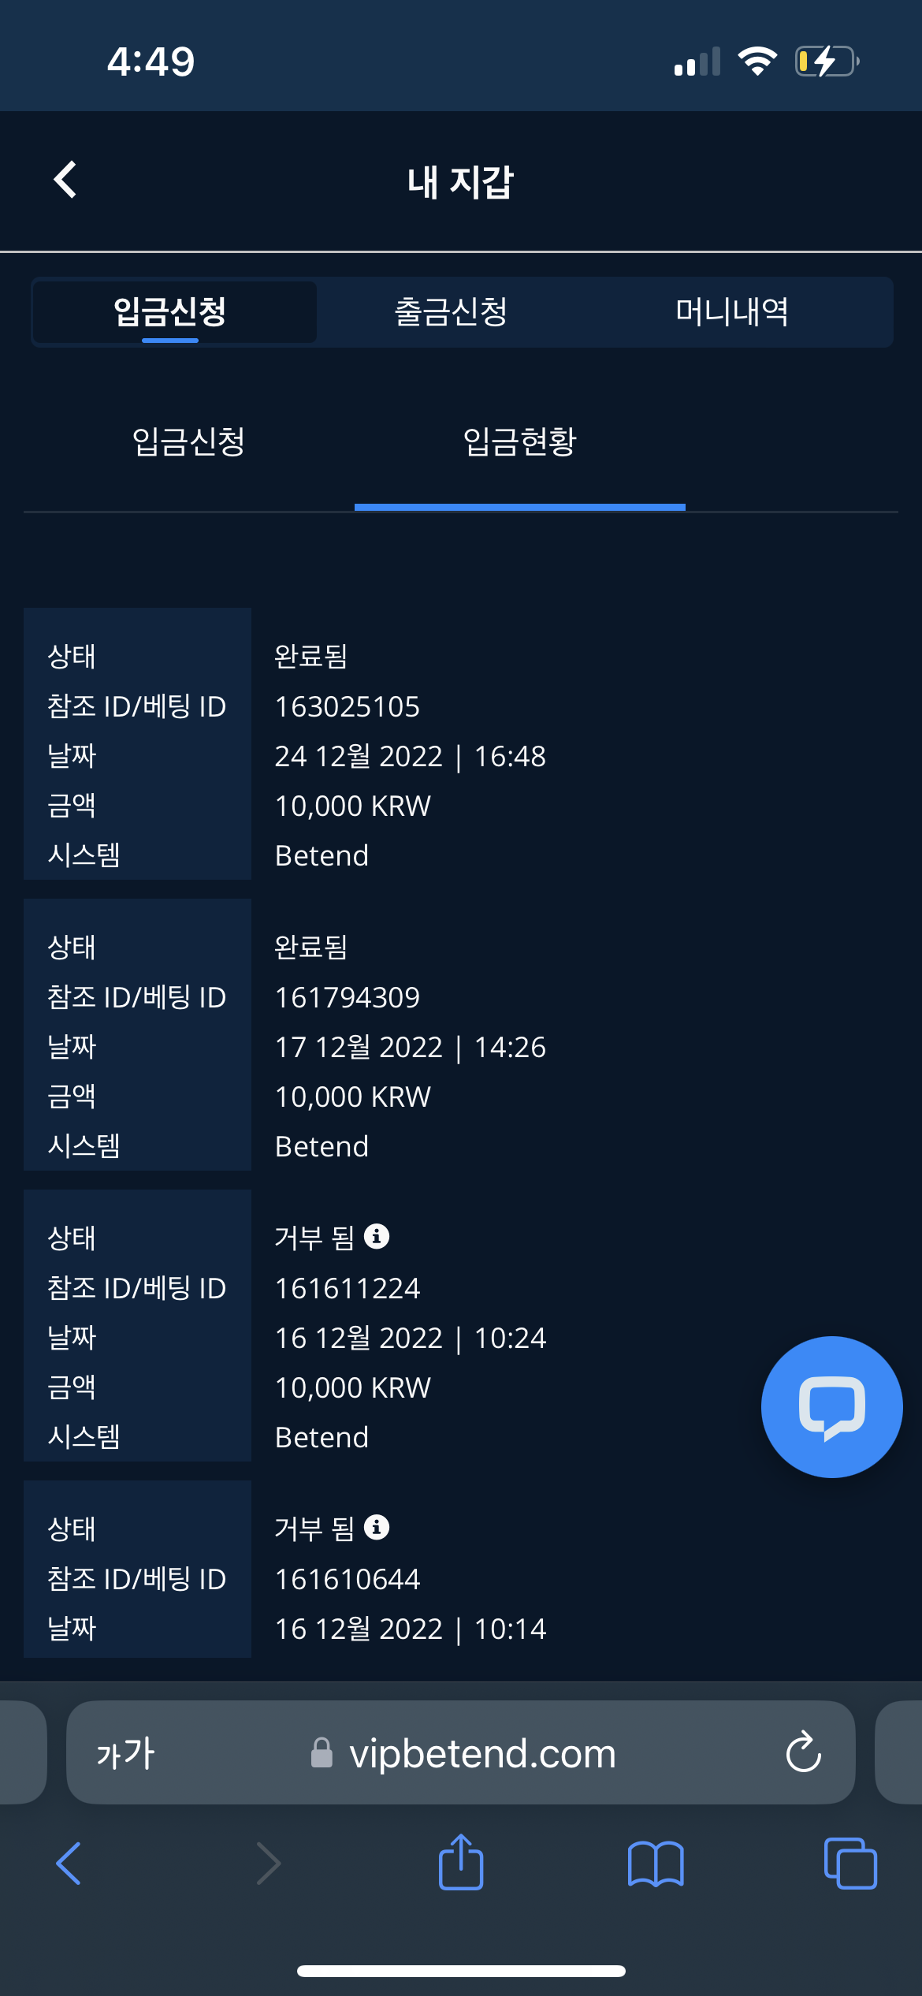Tap reference ID 163025105

click(x=347, y=706)
